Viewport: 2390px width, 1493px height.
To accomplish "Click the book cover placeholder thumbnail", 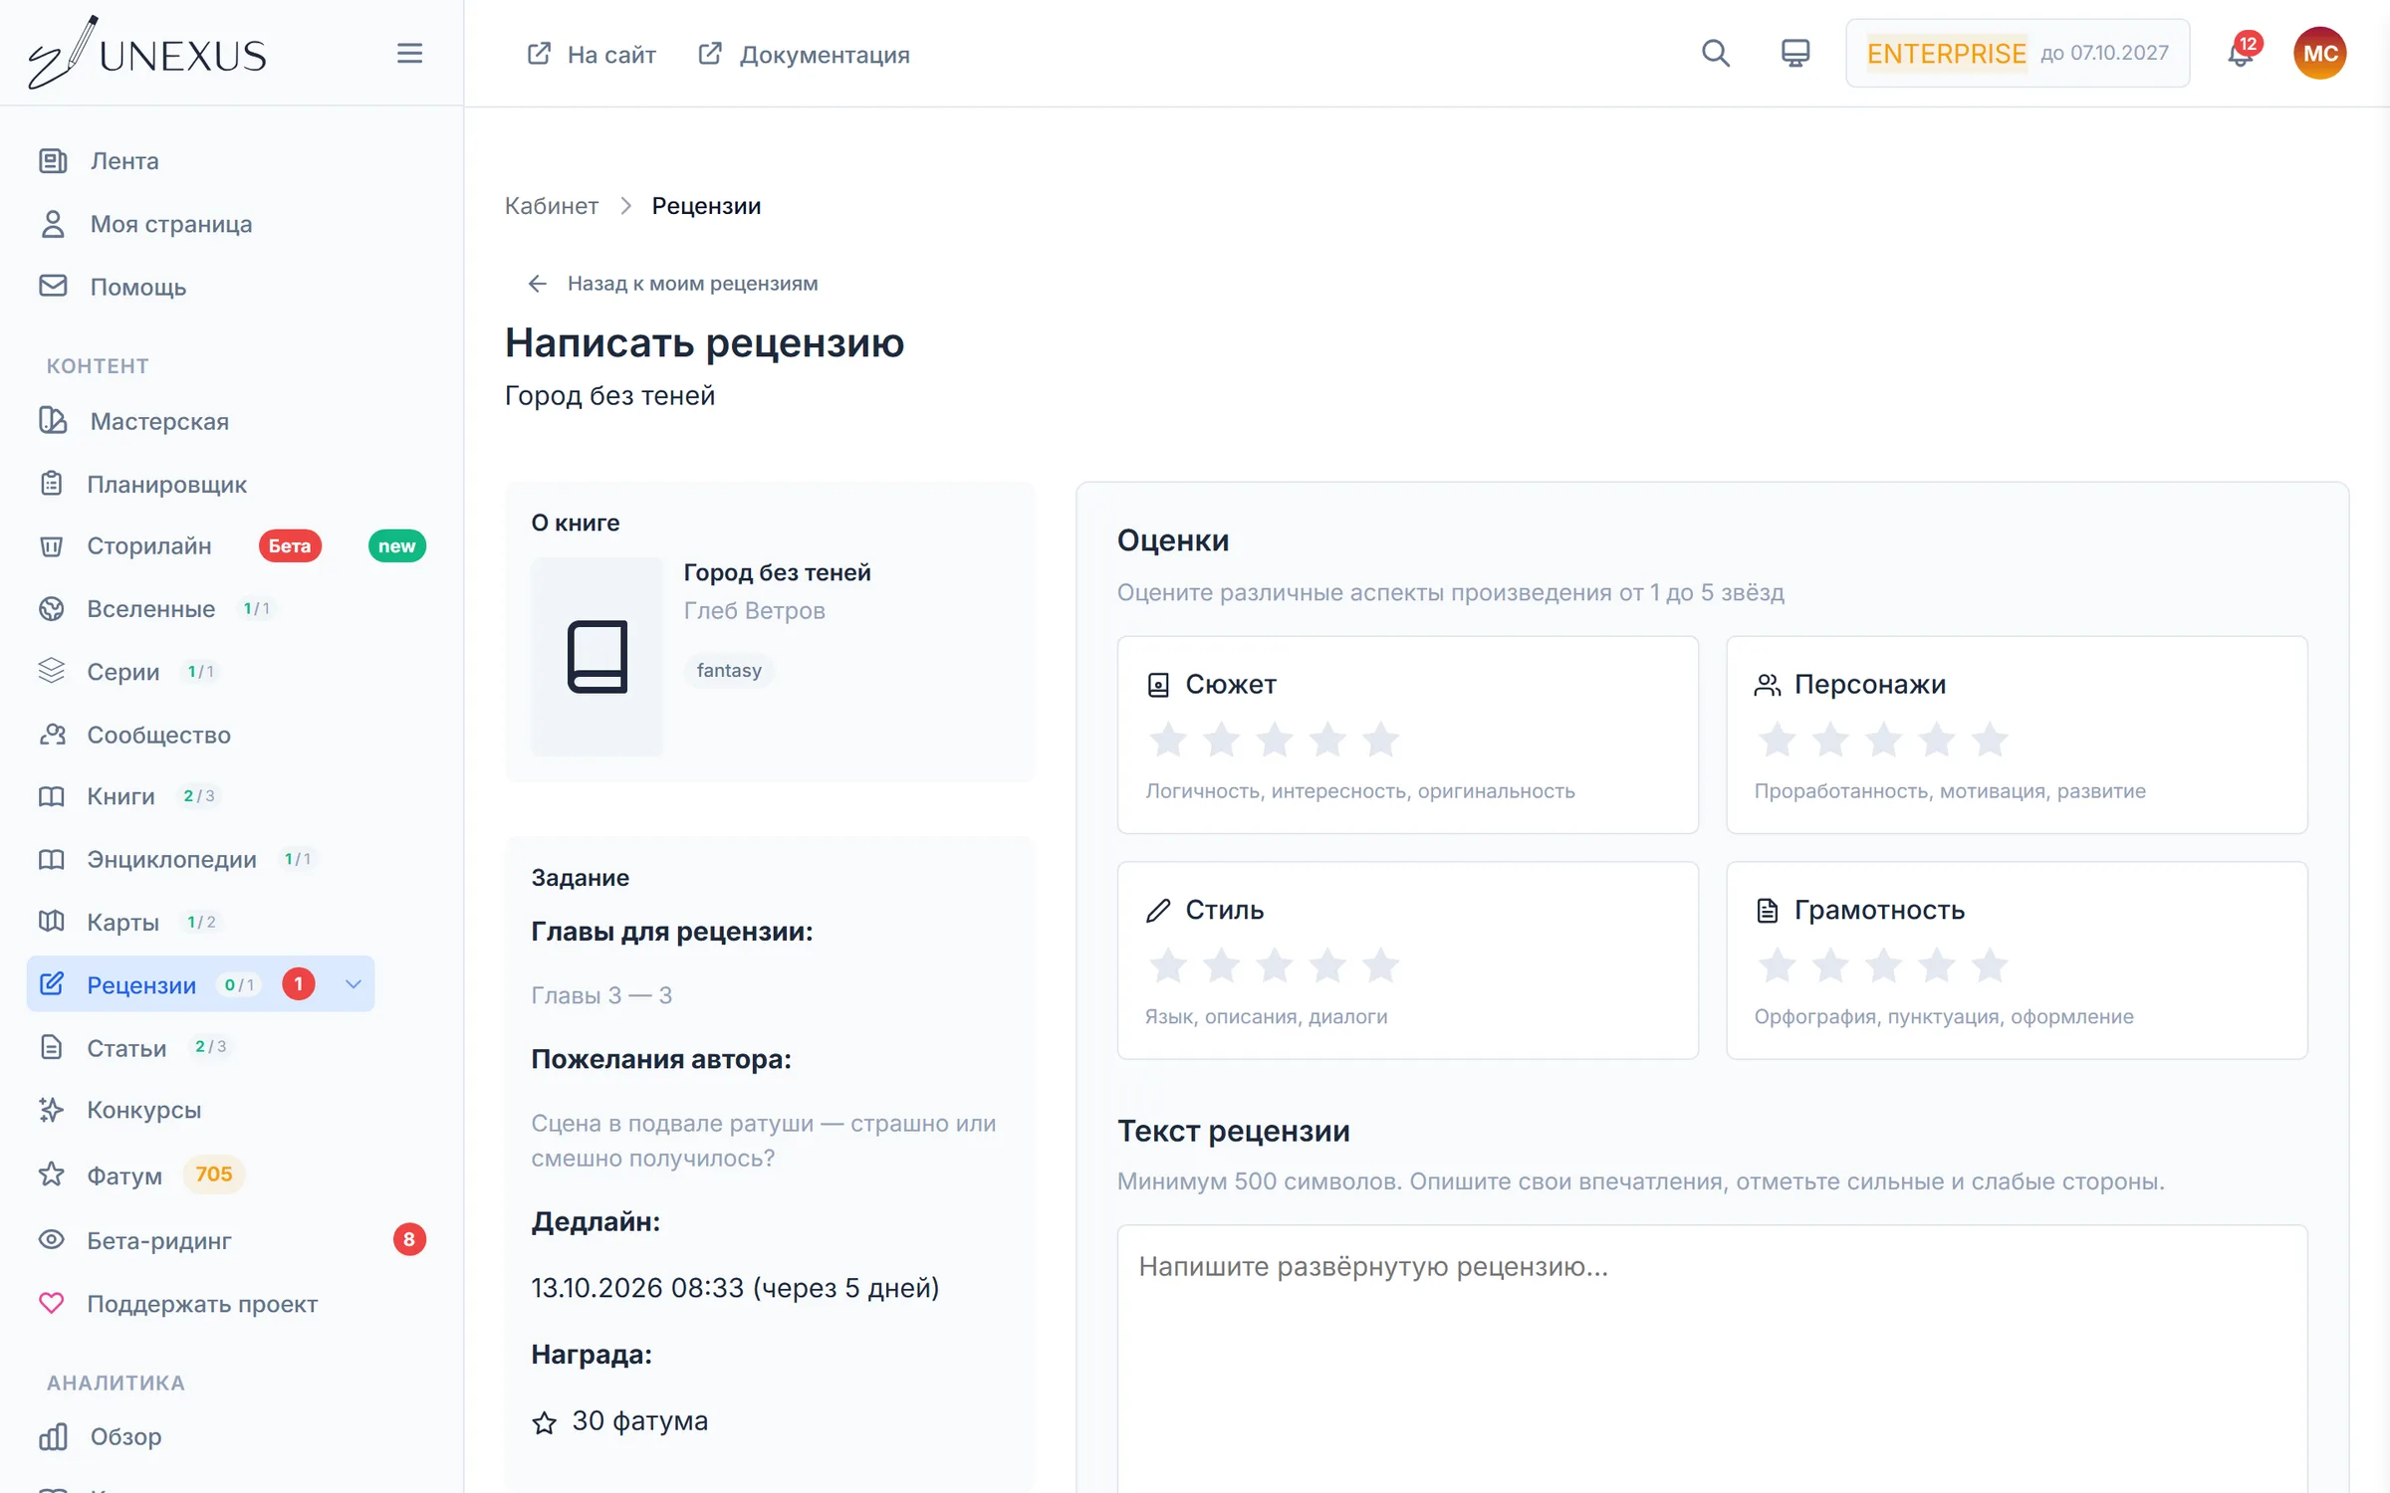I will click(x=597, y=656).
